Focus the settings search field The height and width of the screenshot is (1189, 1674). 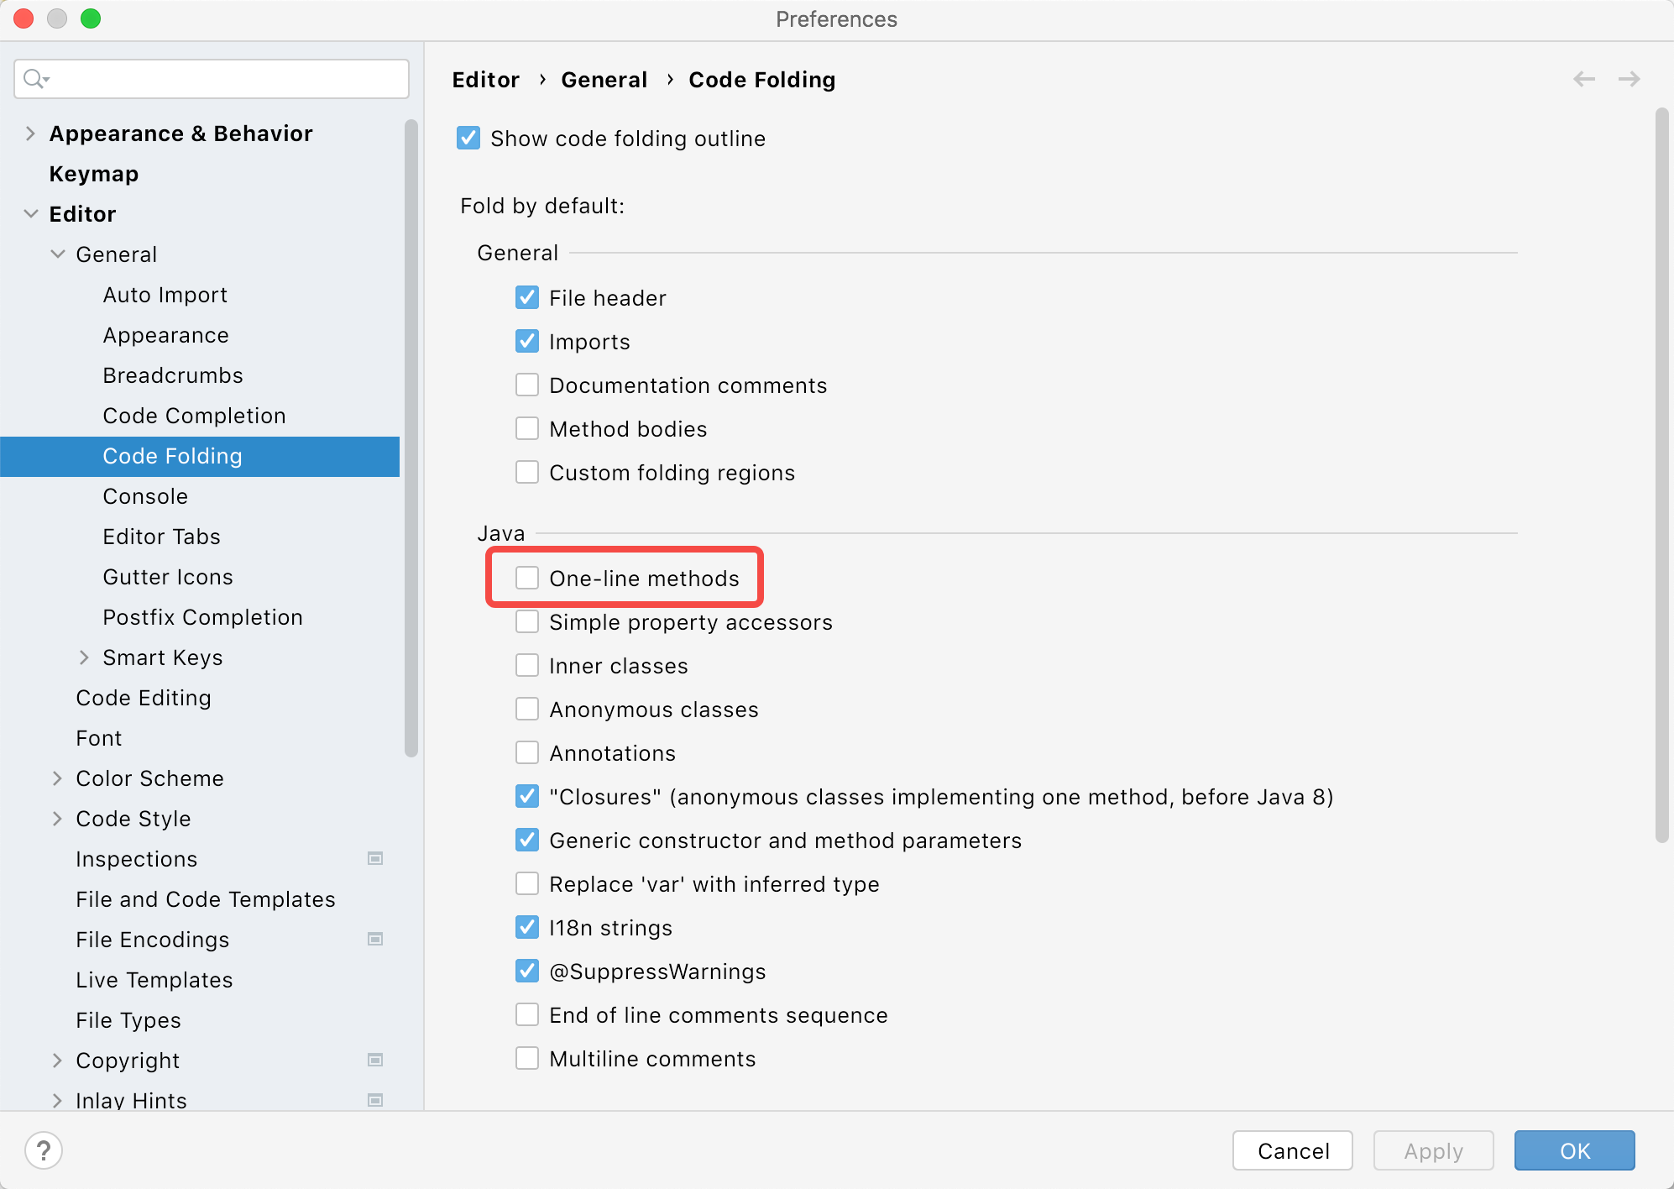click(227, 79)
